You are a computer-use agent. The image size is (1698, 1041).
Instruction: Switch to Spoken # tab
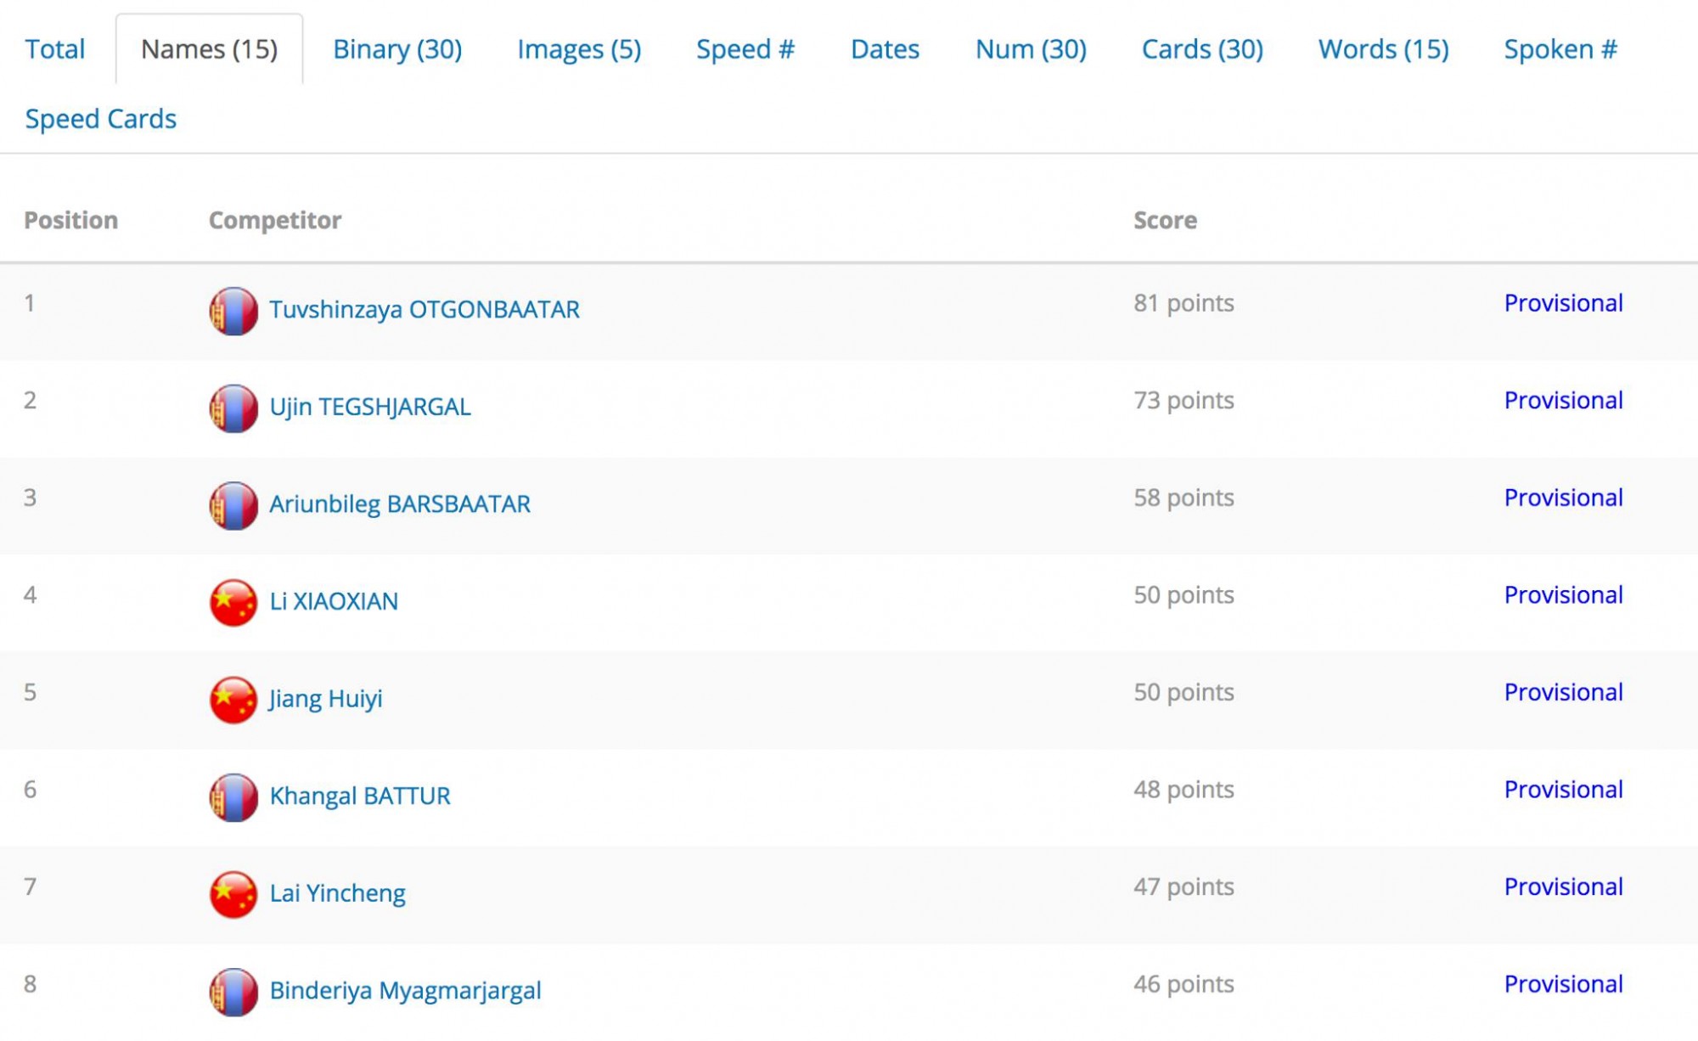pos(1560,49)
